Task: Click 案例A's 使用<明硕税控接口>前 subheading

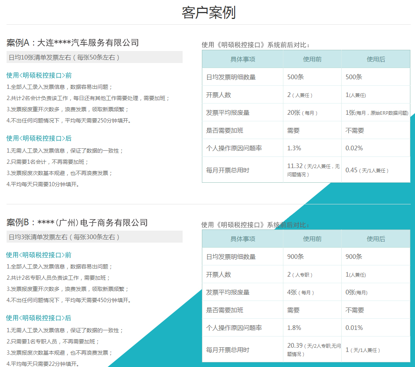Action: click(39, 75)
